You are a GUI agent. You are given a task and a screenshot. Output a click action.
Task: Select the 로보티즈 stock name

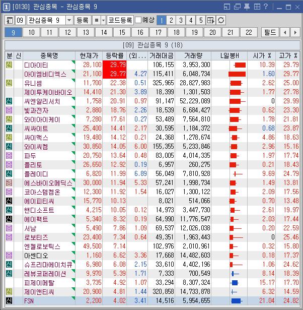coord(36,237)
